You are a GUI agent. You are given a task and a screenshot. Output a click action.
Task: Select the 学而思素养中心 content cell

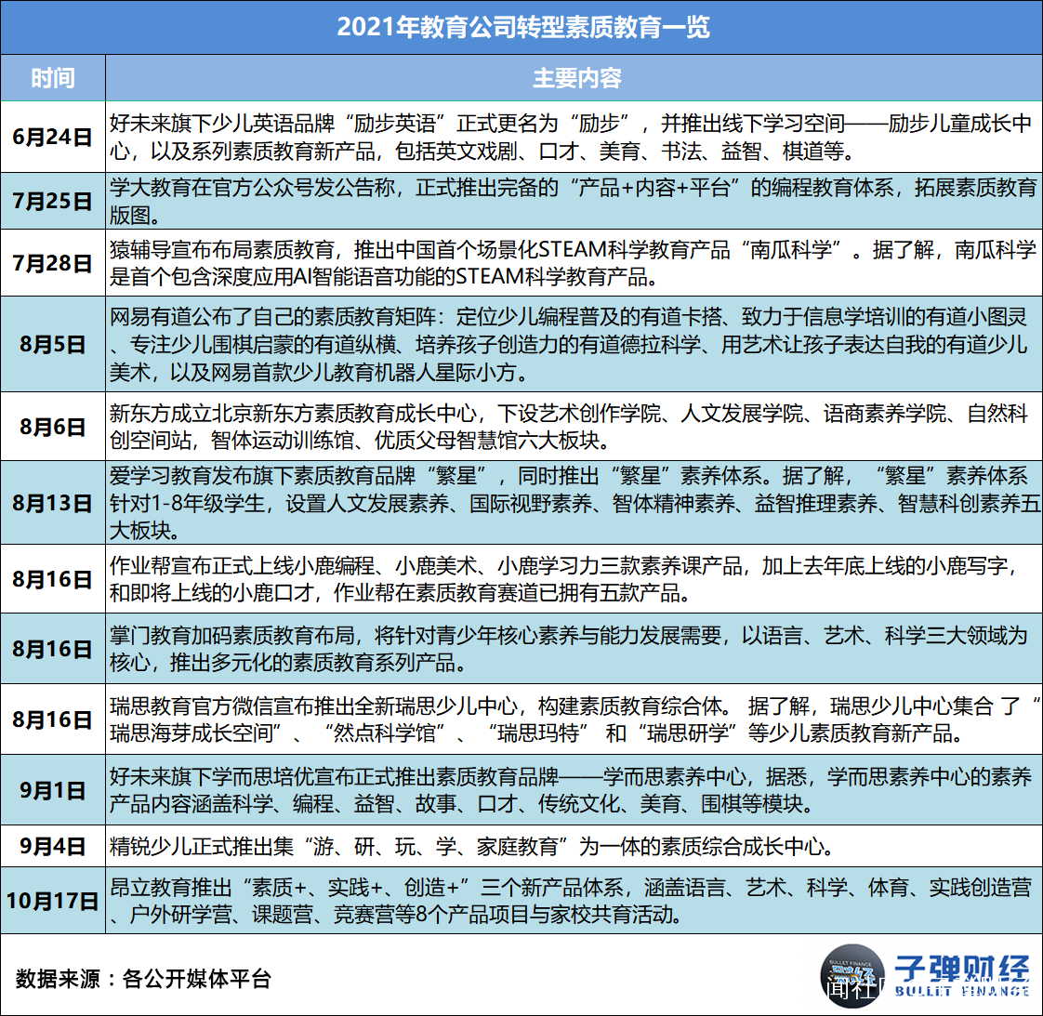click(x=574, y=790)
